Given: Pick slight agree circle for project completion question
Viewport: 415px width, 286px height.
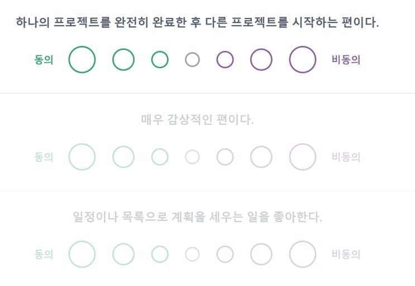Looking at the screenshot, I should [160, 59].
